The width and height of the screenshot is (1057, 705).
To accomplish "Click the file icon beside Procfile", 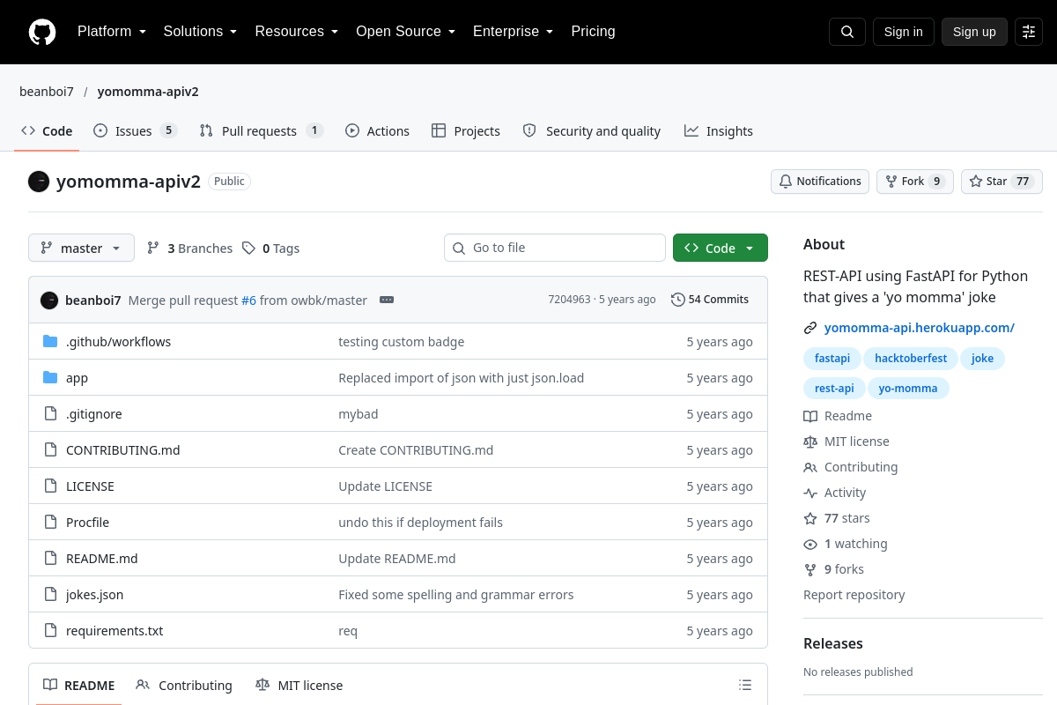I will [x=50, y=523].
